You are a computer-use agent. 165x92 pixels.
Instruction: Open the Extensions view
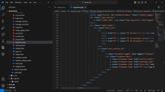tap(3, 34)
